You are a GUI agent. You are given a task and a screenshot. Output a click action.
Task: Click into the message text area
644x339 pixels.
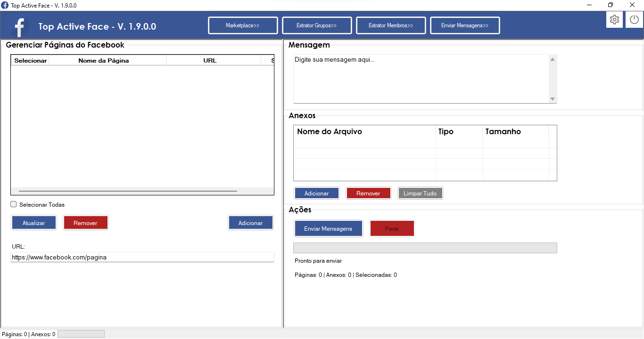coord(421,79)
